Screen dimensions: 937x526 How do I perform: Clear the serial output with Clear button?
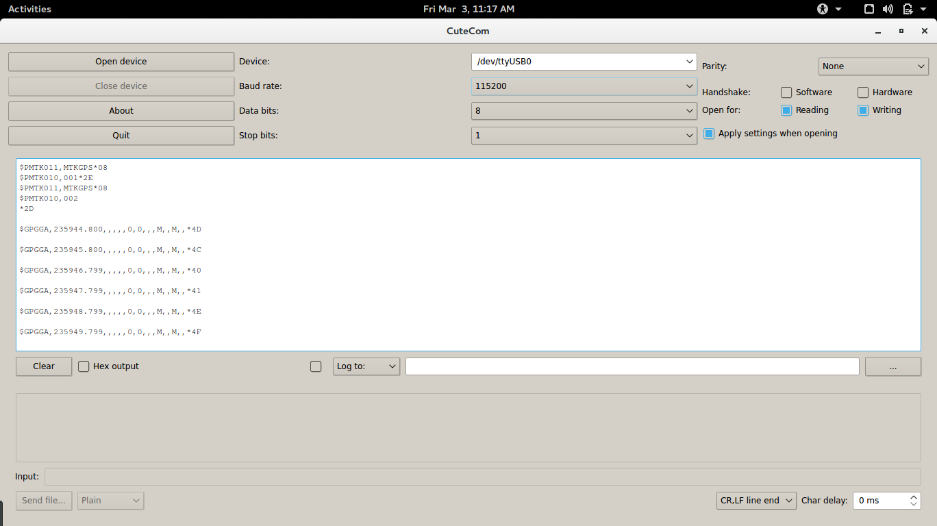click(x=44, y=366)
